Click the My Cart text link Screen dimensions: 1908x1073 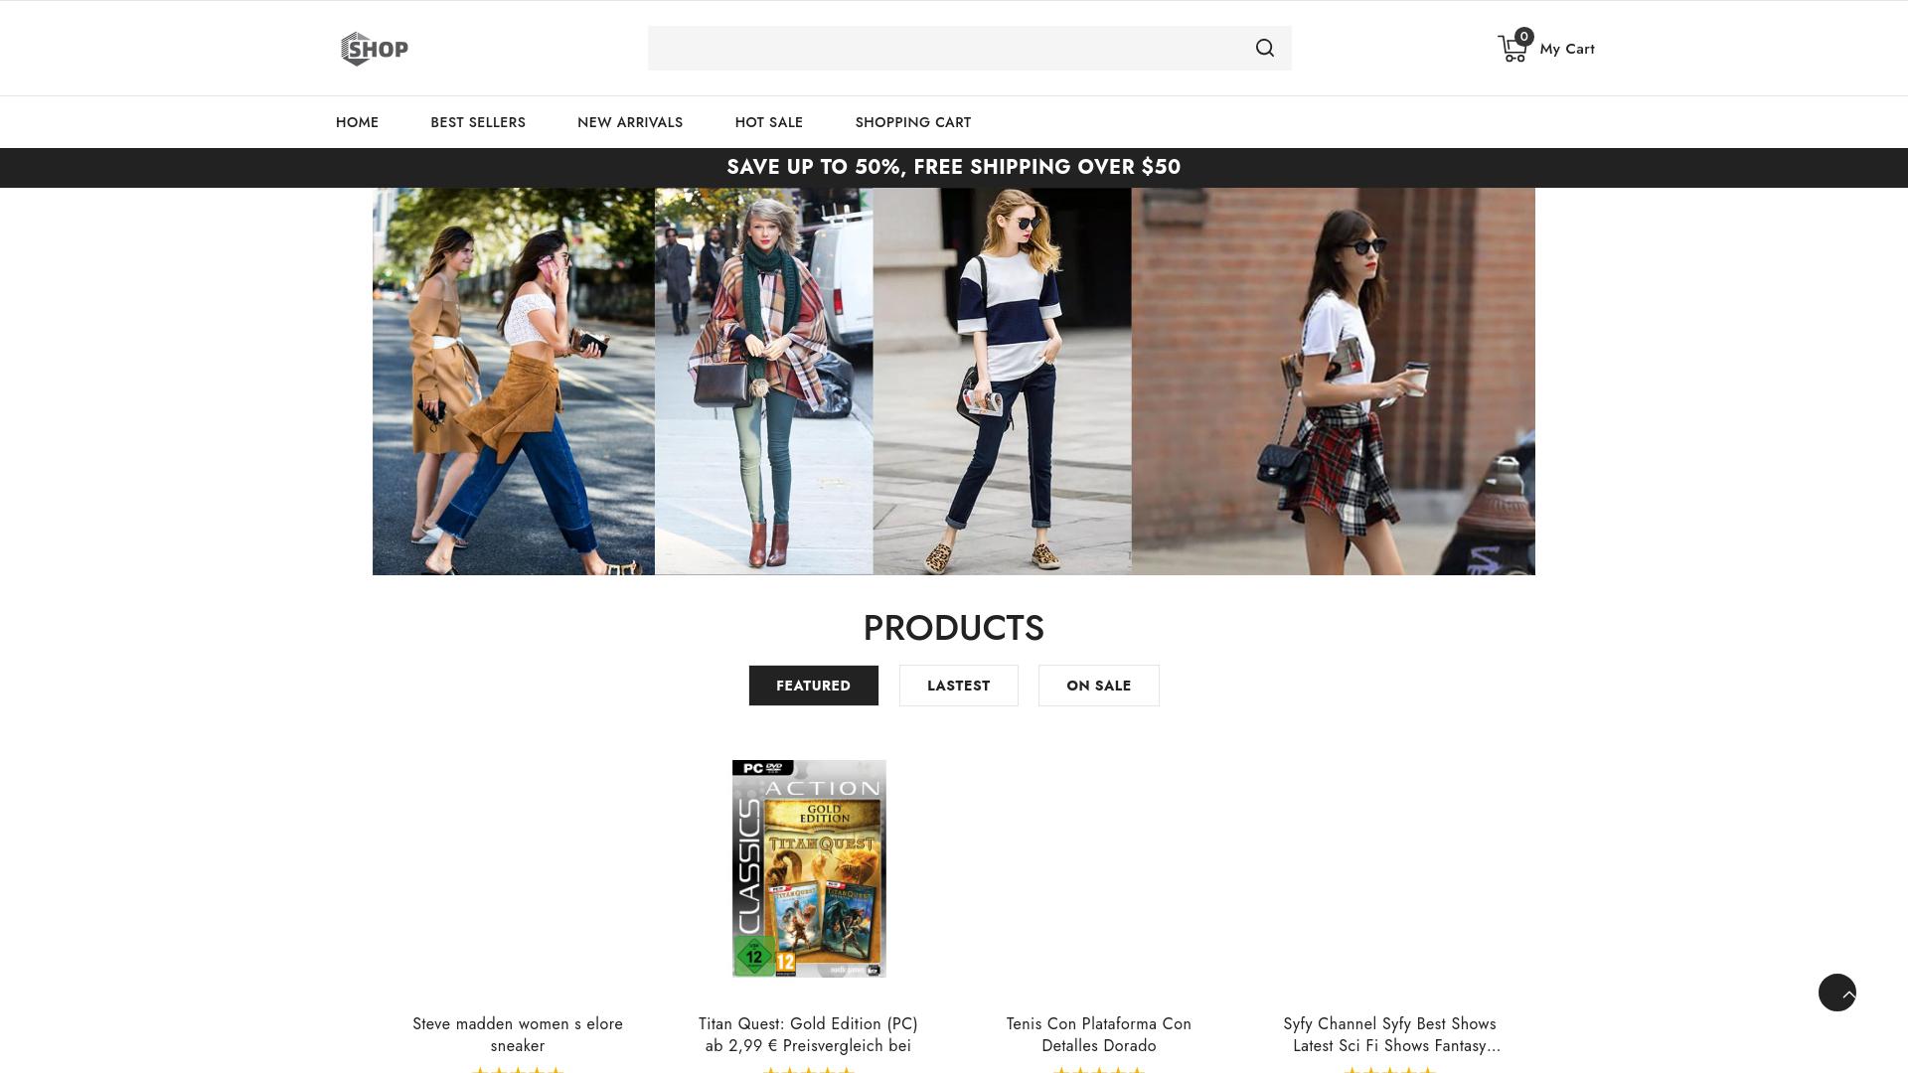(1566, 49)
